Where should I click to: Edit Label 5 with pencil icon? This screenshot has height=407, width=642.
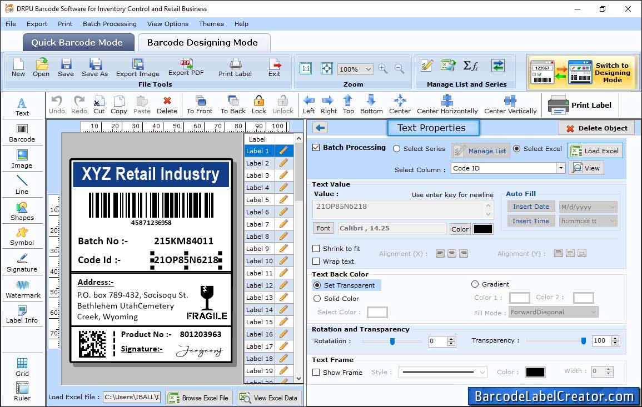click(283, 200)
